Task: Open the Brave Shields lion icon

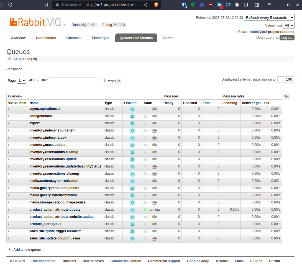Action: click(156, 5)
